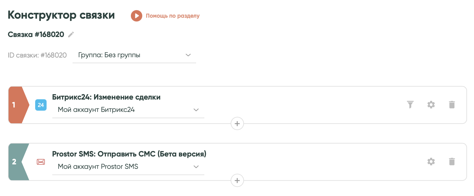474x196 pixels.
Task: Delete the Битрикс24 step with trash icon
Action: pyautogui.click(x=452, y=105)
